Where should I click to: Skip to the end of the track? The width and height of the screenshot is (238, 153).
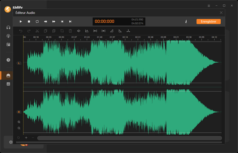tap(70, 21)
